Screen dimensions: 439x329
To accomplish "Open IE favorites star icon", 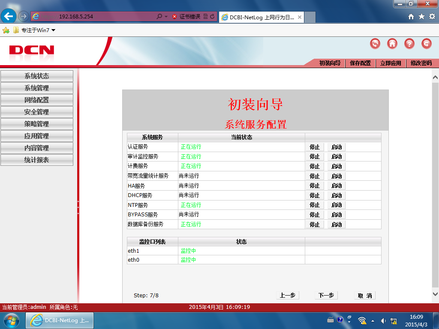I will (x=421, y=17).
